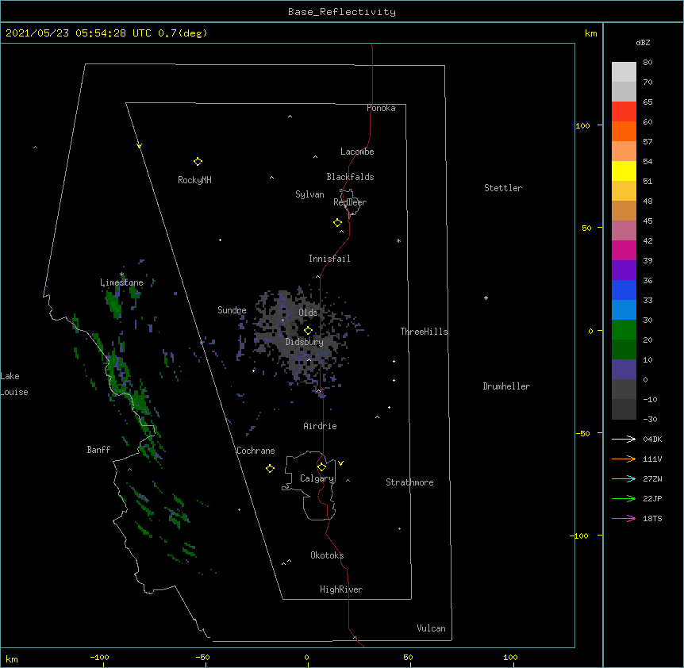Click the Didsbury town label
The width and height of the screenshot is (684, 668).
click(305, 342)
